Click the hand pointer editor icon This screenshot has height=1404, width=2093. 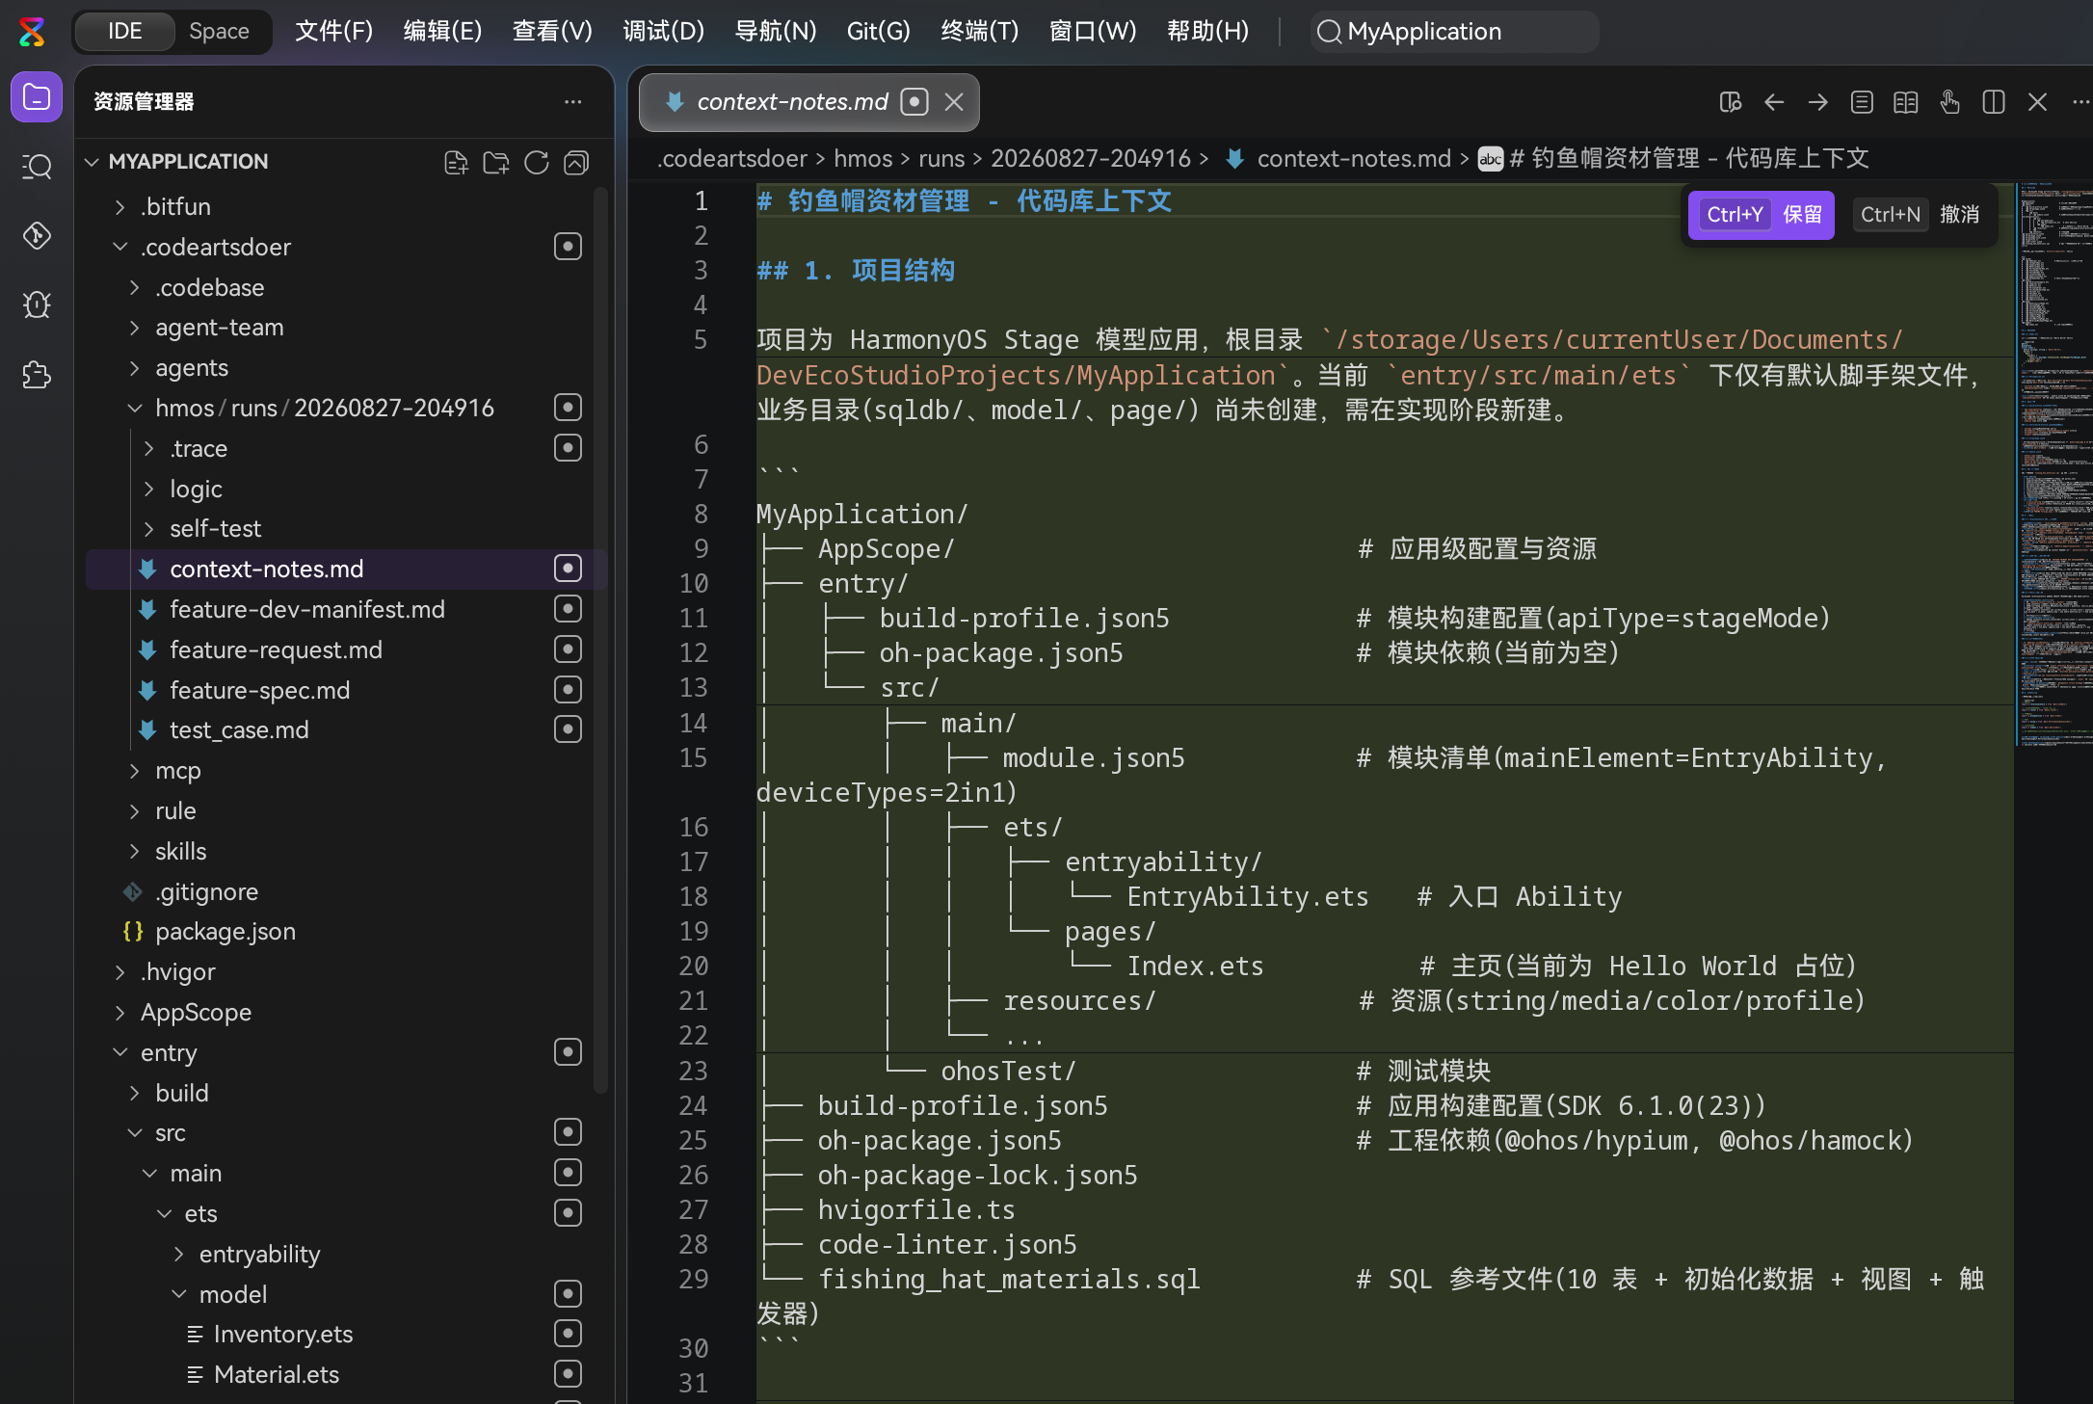coord(1950,102)
